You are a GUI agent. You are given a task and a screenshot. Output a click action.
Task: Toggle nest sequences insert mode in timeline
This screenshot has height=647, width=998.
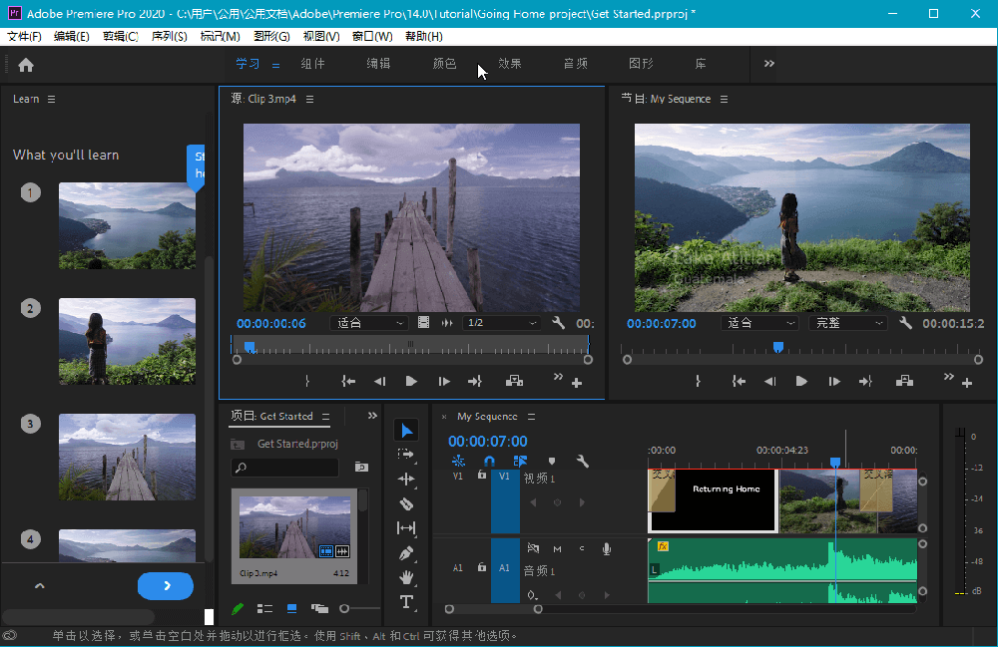point(458,461)
